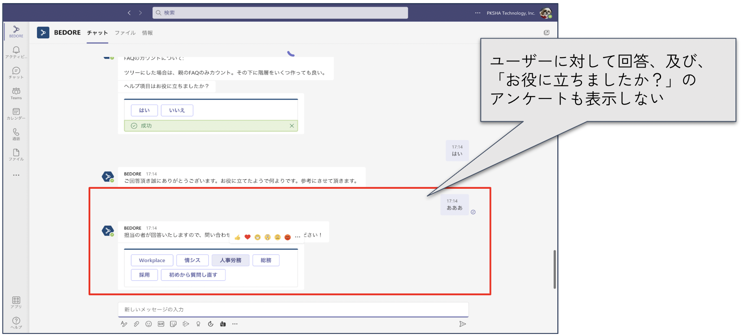
Task: Open the Chat section in the sidebar
Action: click(x=16, y=73)
